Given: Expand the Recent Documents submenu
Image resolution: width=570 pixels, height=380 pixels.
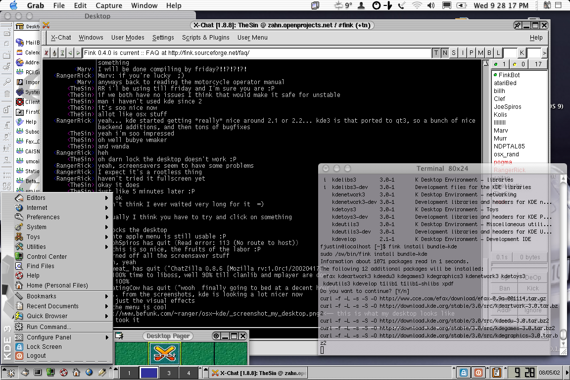Looking at the screenshot, I should (62, 306).
